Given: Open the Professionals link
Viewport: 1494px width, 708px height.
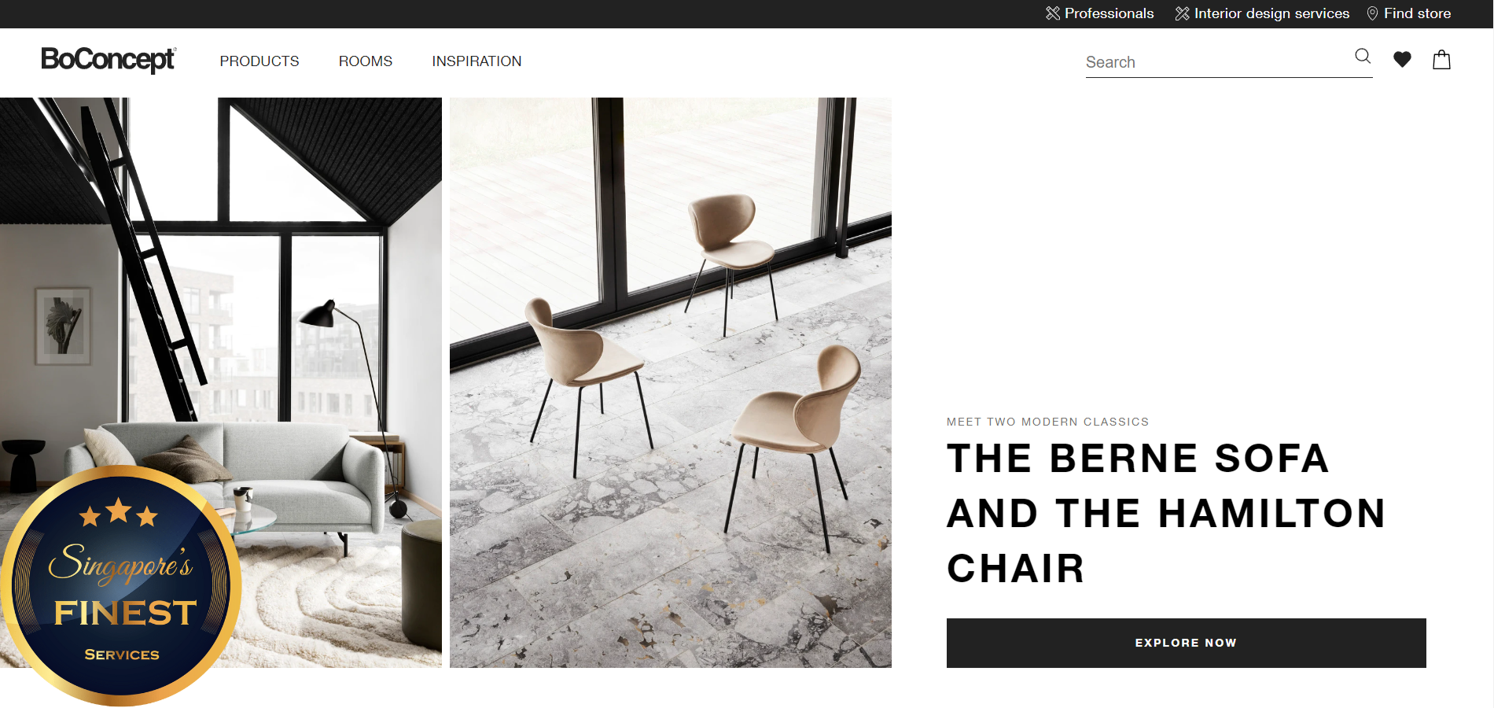Looking at the screenshot, I should (x=1109, y=13).
